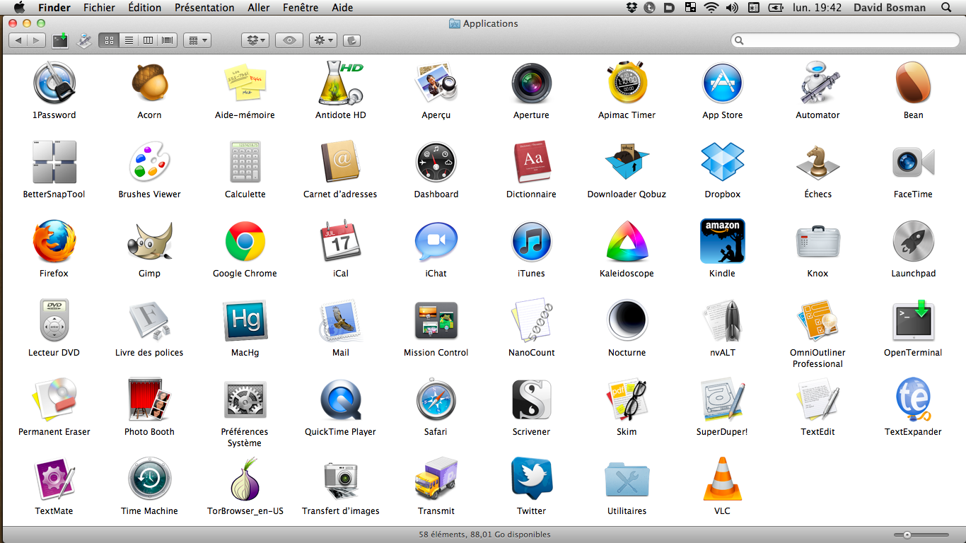Click the Quick Look eye button
Image resolution: width=966 pixels, height=543 pixels.
[289, 40]
